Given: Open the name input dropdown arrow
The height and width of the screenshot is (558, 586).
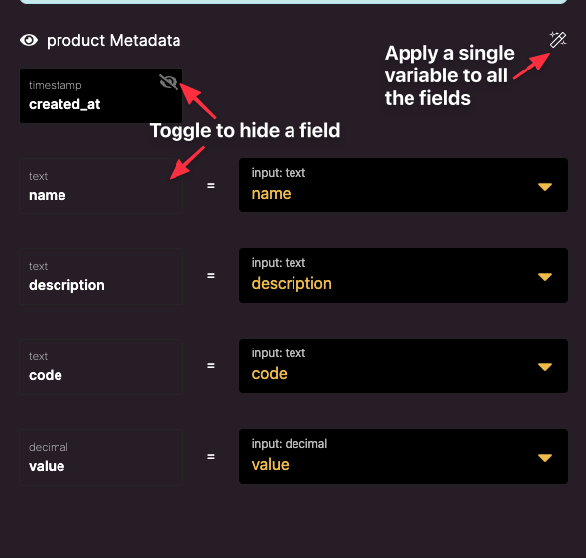Looking at the screenshot, I should (x=545, y=187).
